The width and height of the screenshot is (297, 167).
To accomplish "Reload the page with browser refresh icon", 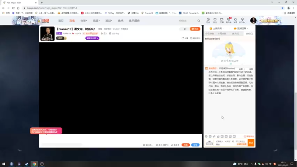I will point(13,8).
